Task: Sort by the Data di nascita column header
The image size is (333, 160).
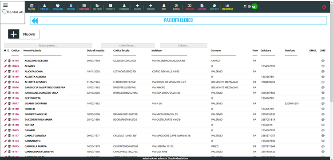Action: click(x=95, y=51)
